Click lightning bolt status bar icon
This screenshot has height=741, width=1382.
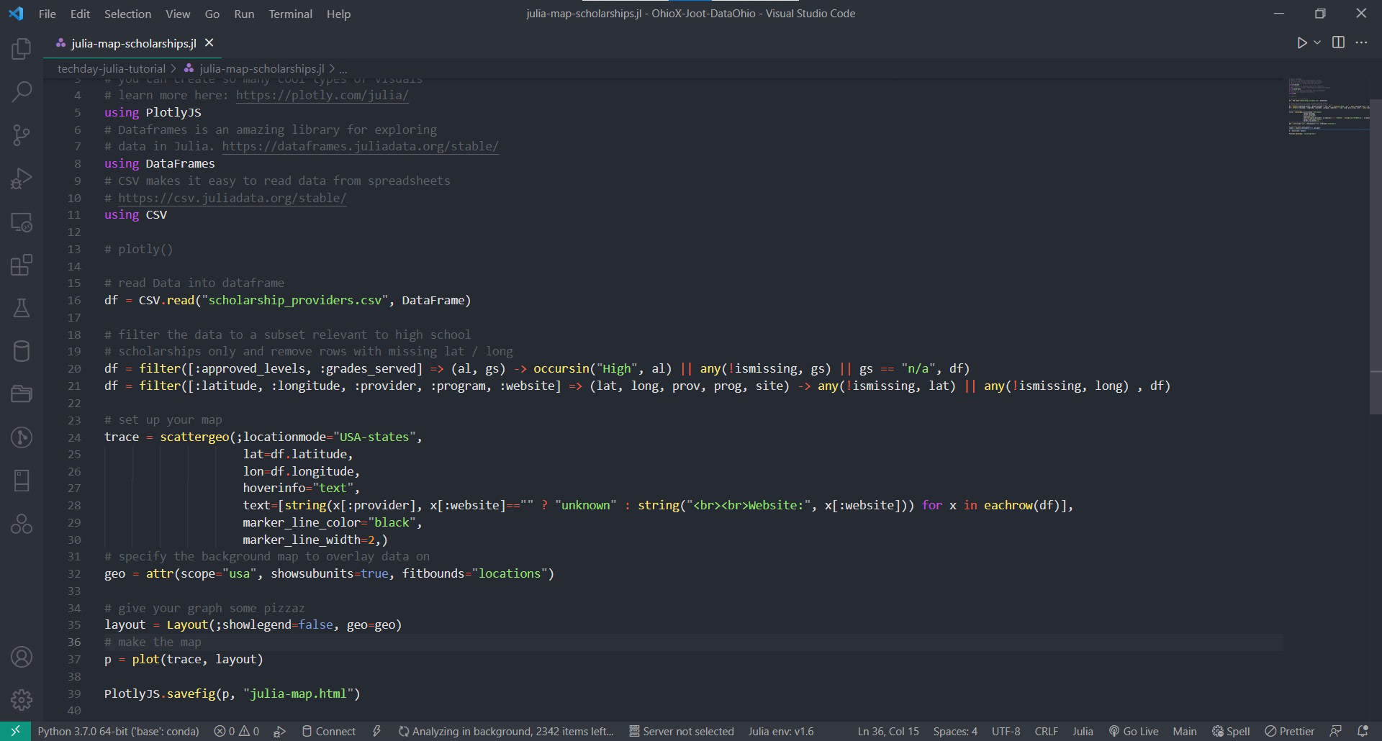(x=376, y=731)
